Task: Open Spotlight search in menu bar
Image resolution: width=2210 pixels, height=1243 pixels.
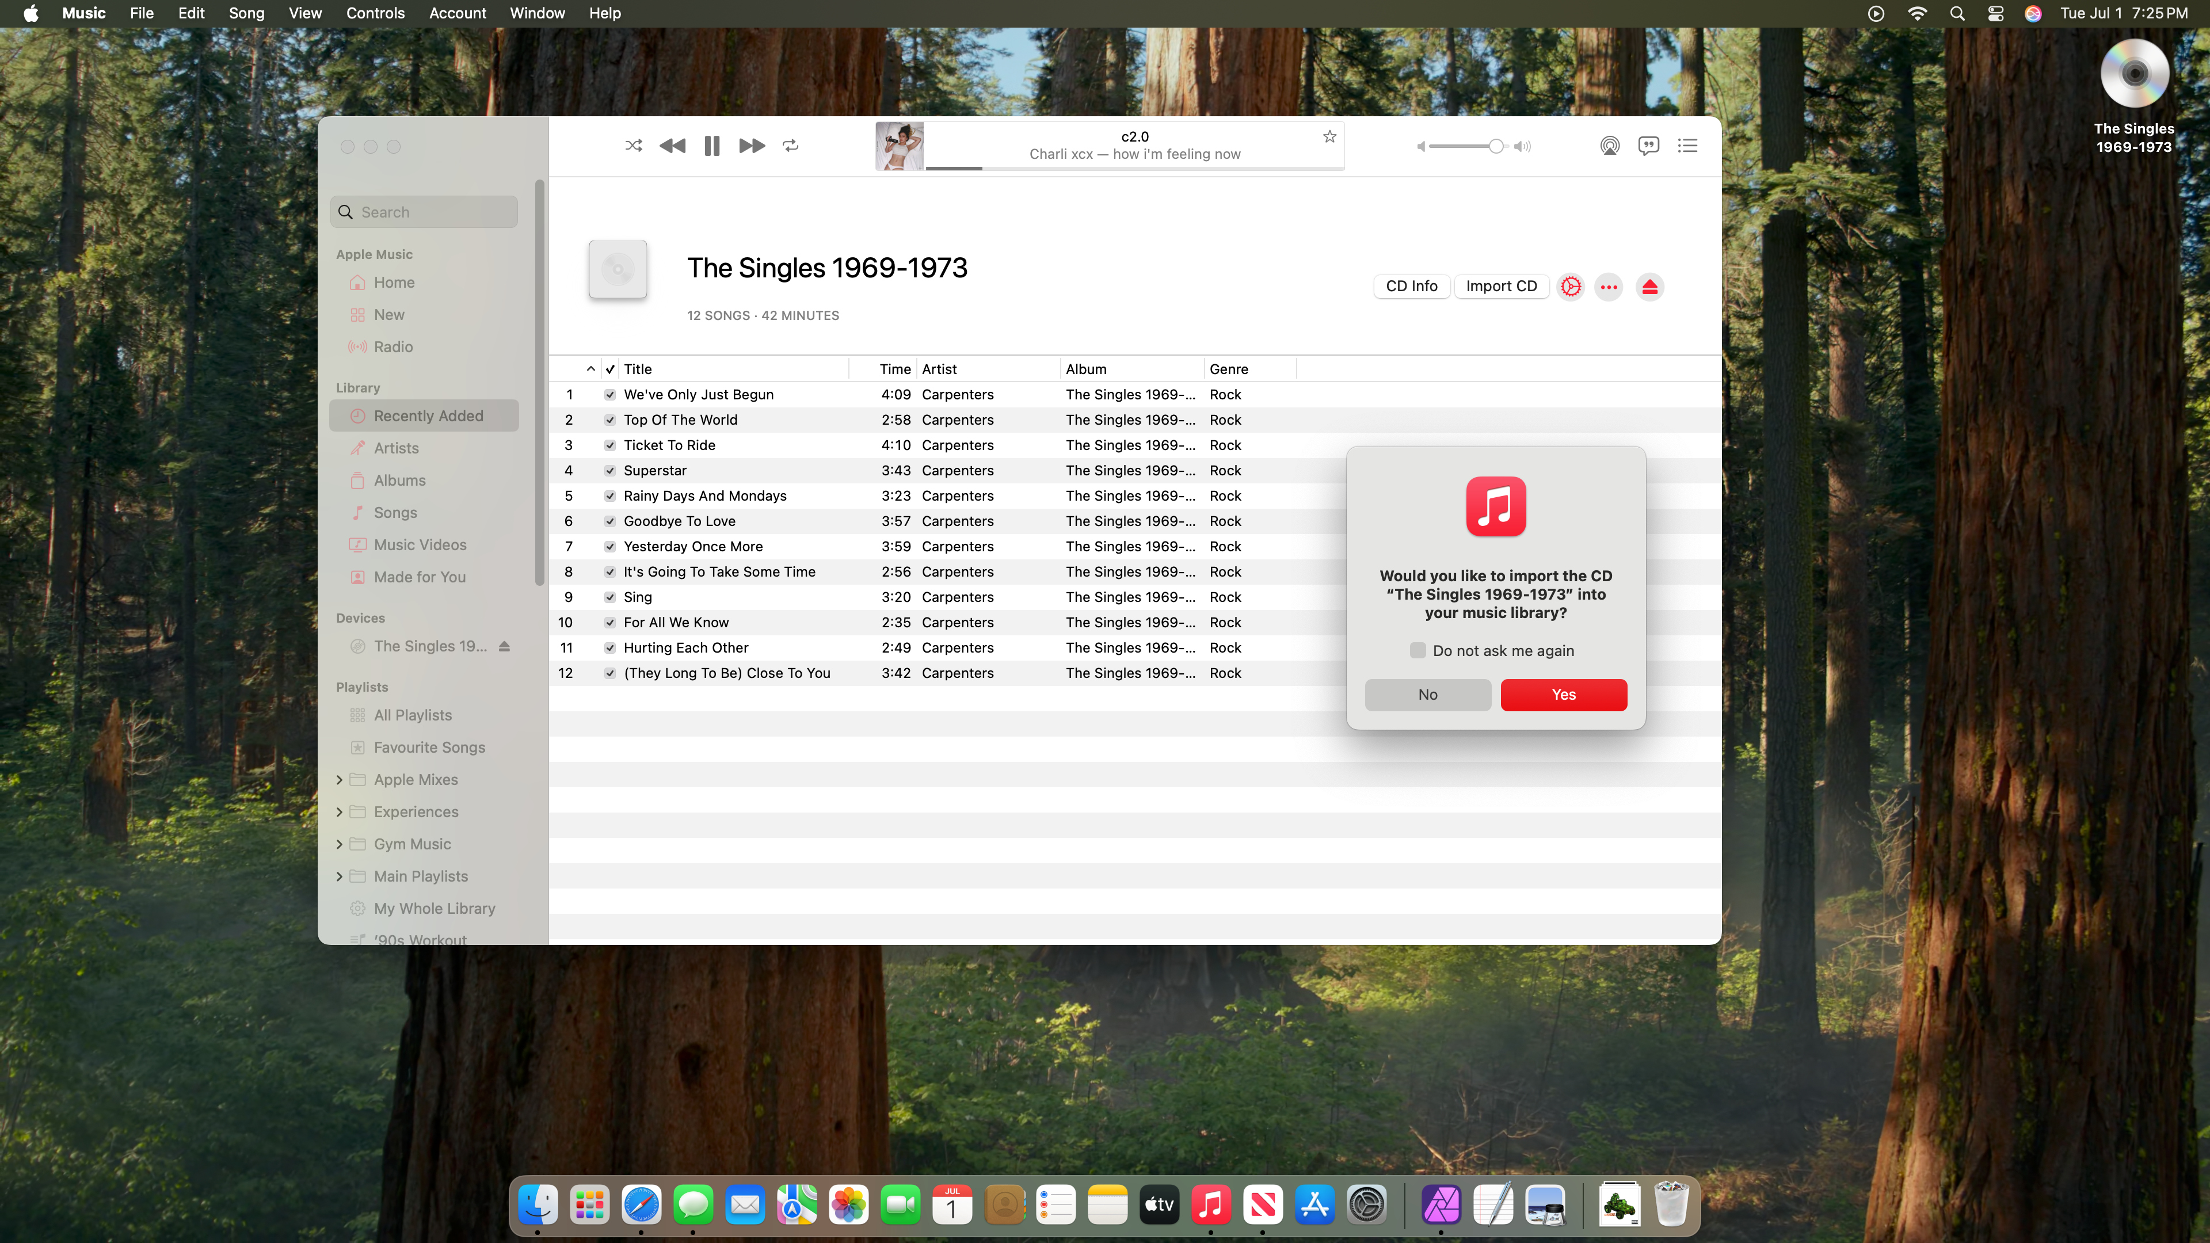Action: 1956,13
